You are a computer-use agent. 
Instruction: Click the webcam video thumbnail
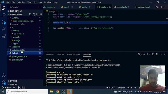click(x=153, y=78)
